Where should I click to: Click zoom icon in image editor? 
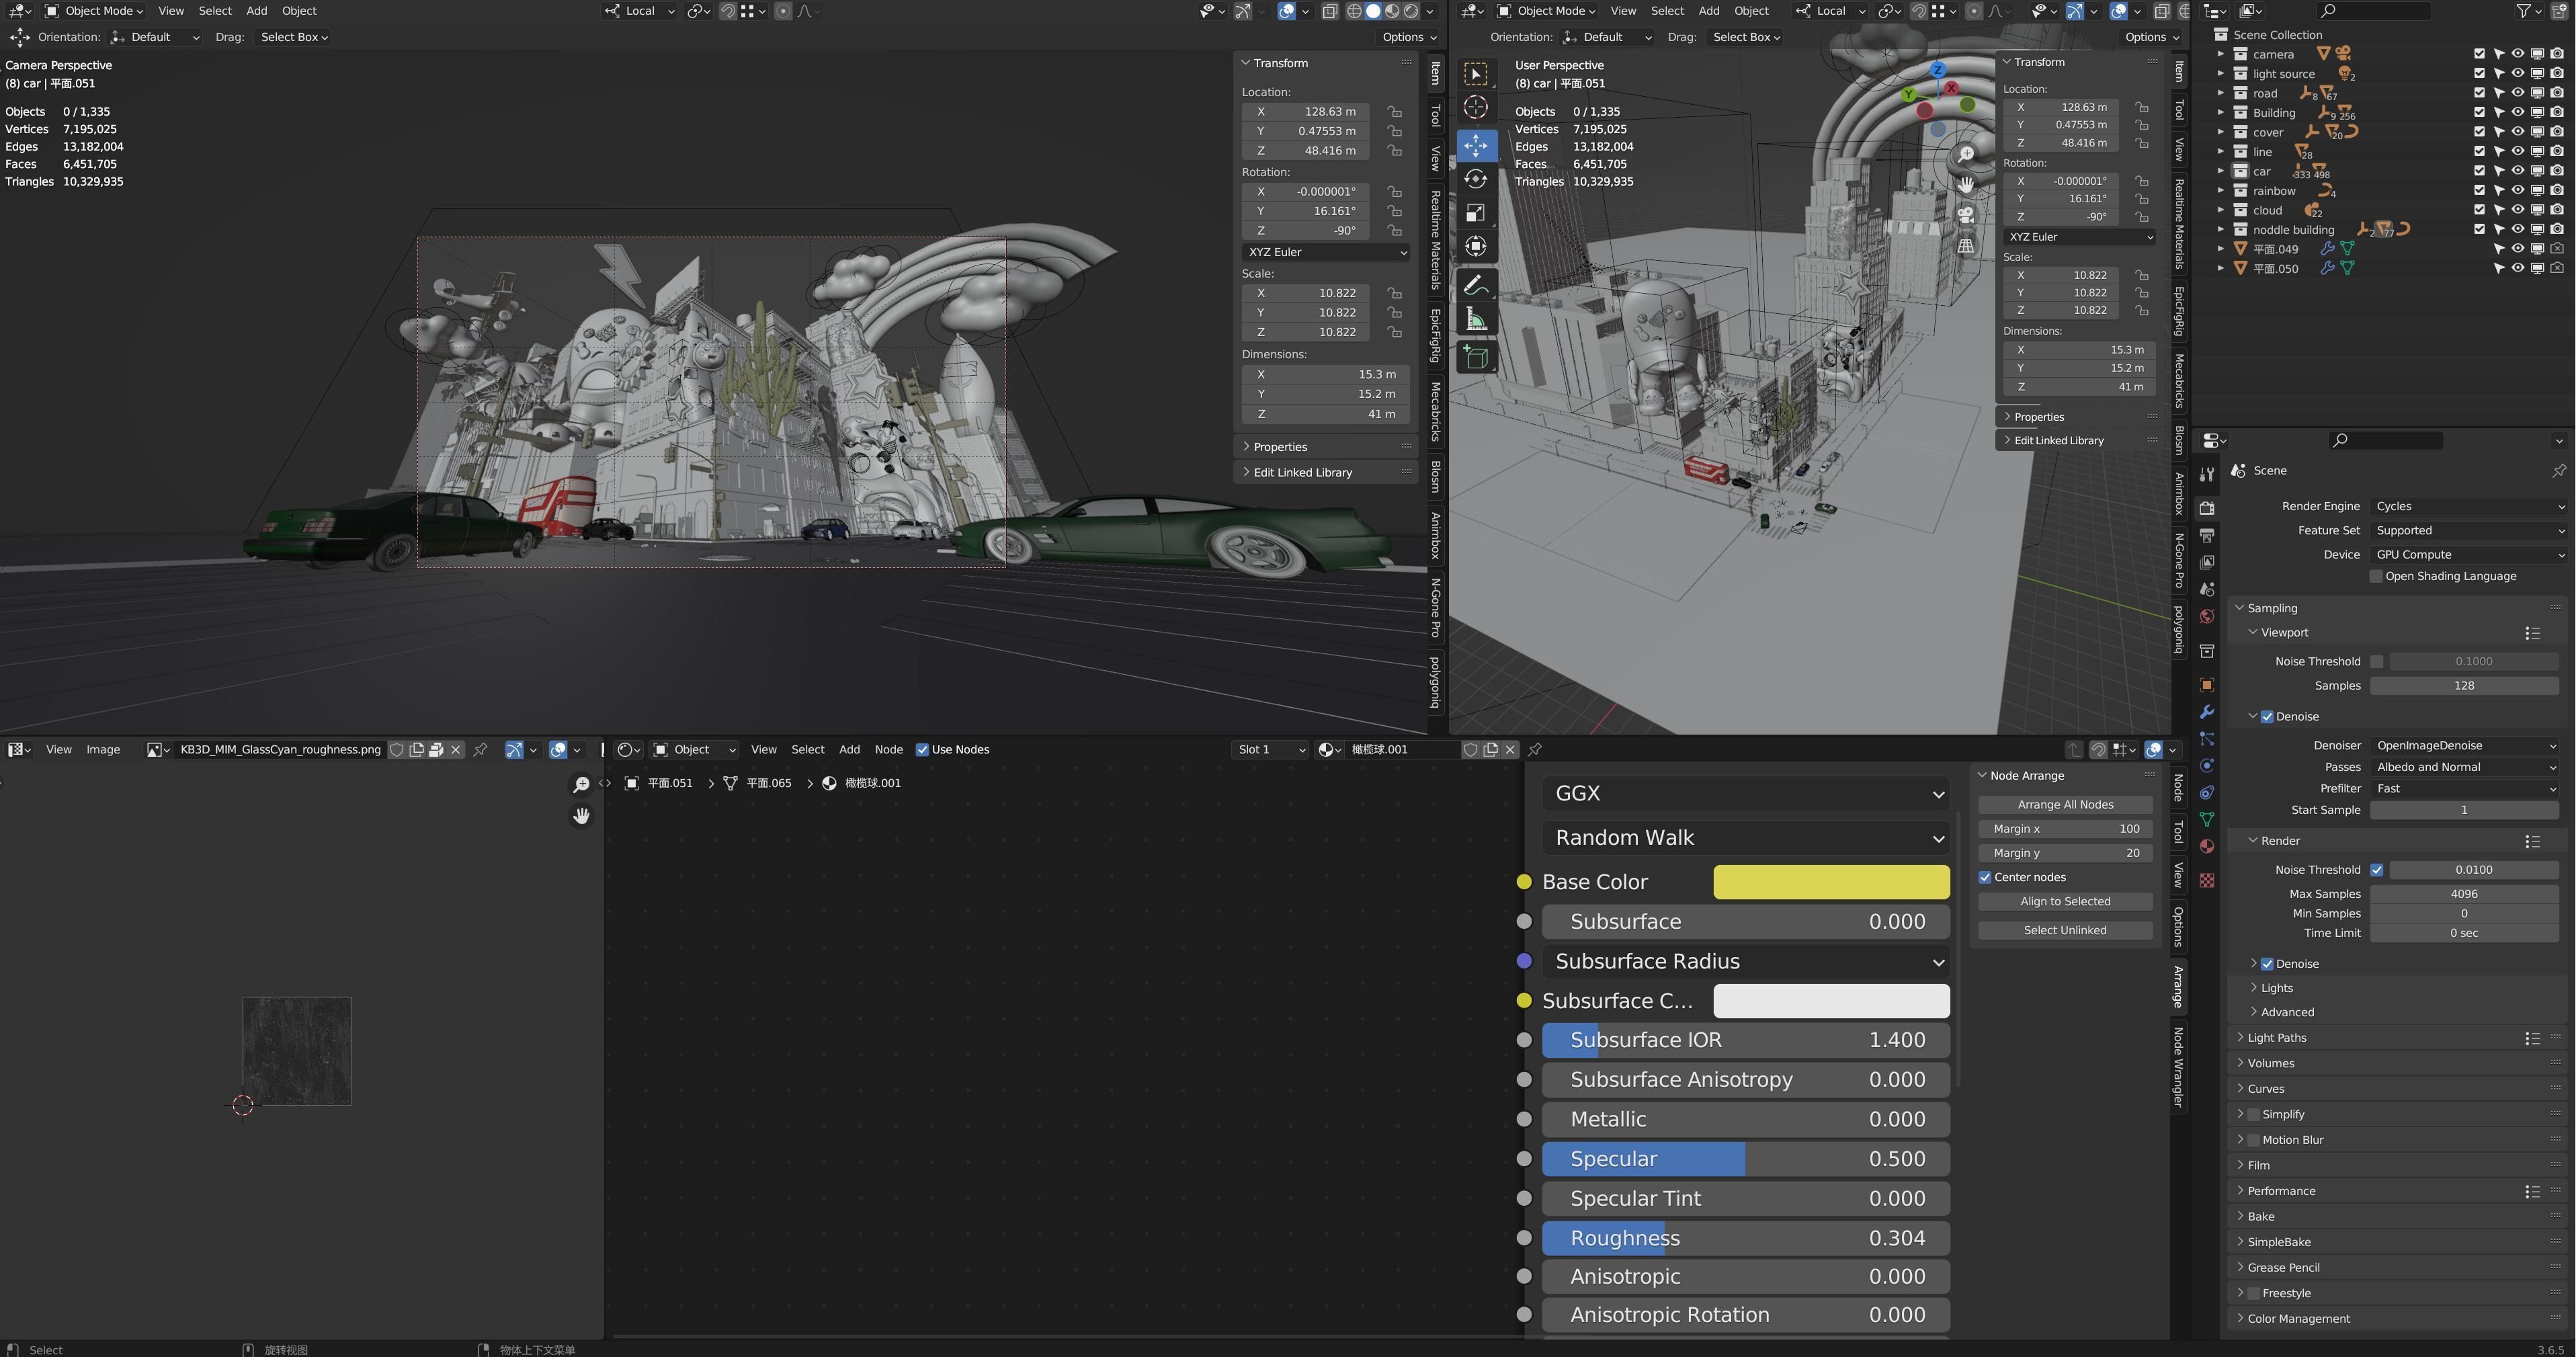point(581,785)
